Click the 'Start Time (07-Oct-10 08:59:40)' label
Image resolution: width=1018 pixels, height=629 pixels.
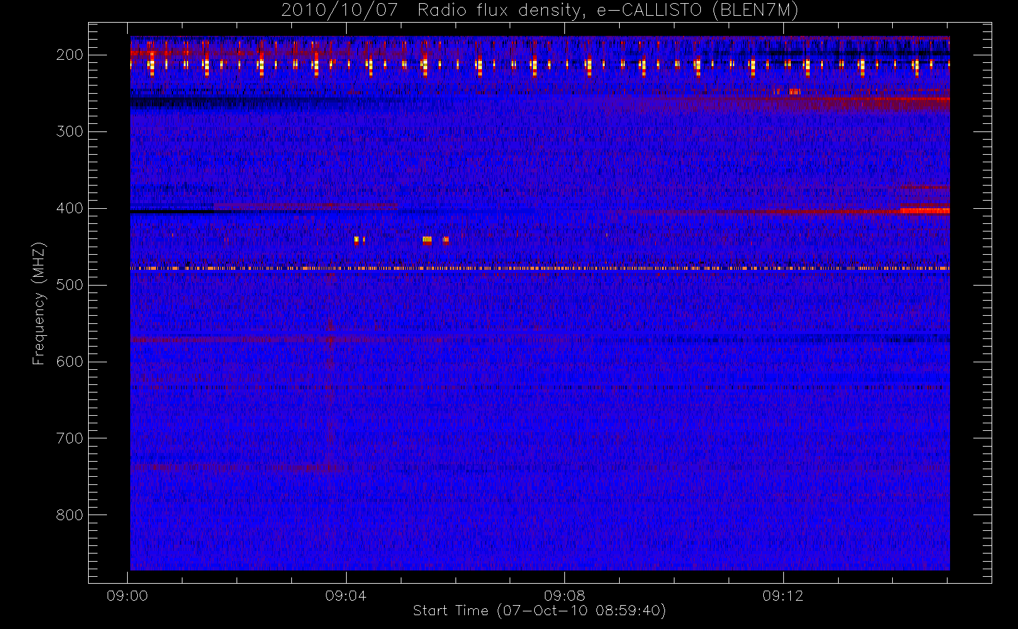[x=539, y=611]
